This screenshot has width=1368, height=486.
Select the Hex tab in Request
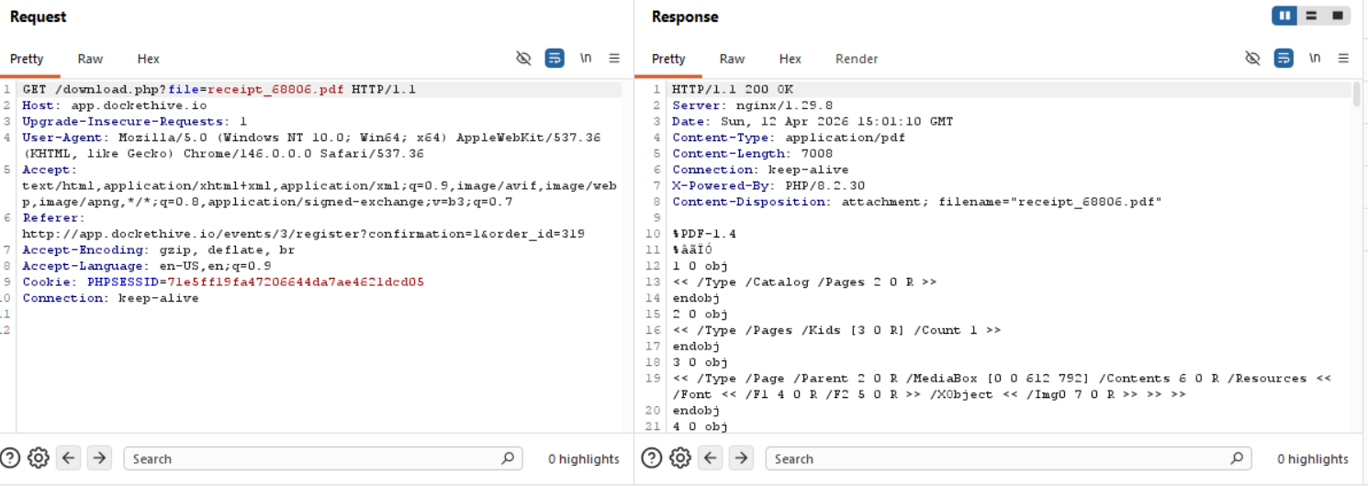point(148,59)
